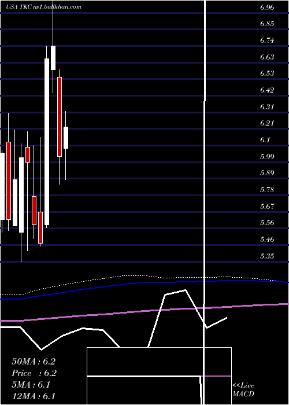Click the 5.89 price axis label
The width and height of the screenshot is (289, 405).
(x=267, y=173)
